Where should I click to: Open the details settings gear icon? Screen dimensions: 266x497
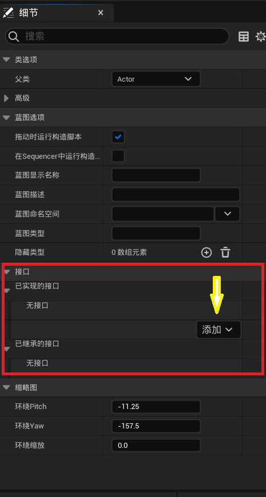pyautogui.click(x=261, y=37)
